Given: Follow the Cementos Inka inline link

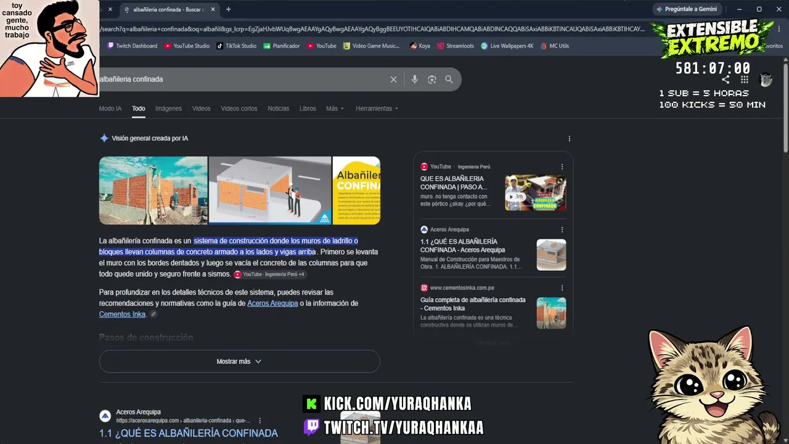Looking at the screenshot, I should pyautogui.click(x=122, y=314).
